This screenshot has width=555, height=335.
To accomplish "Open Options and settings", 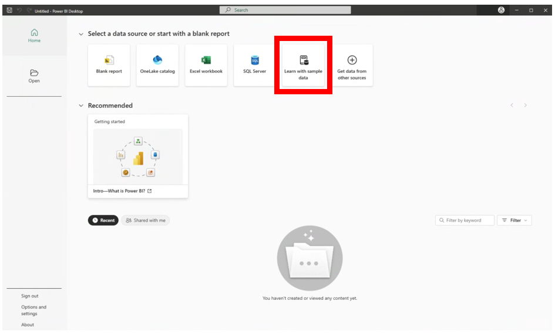I will 33,310.
